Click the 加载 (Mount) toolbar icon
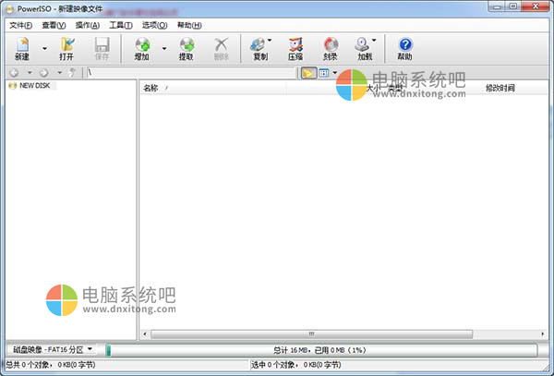Viewport: 554px width, 376px height. click(363, 49)
